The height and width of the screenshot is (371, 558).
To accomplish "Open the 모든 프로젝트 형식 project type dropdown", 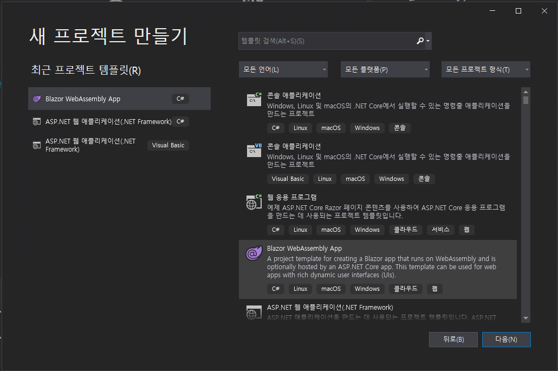I will tap(486, 69).
